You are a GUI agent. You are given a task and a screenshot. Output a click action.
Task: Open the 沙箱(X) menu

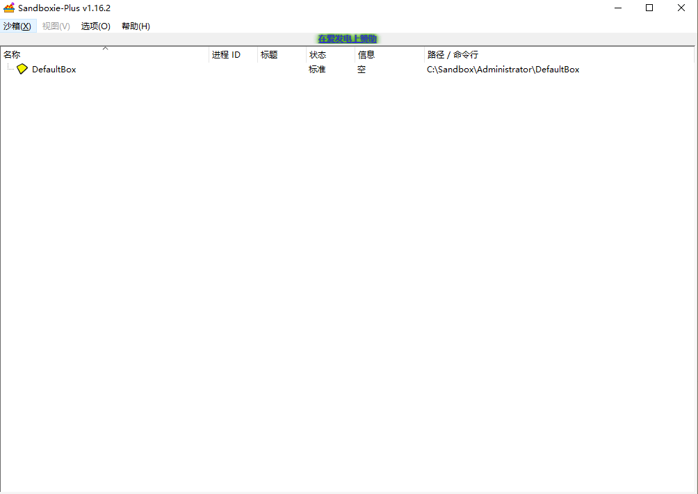pos(17,26)
